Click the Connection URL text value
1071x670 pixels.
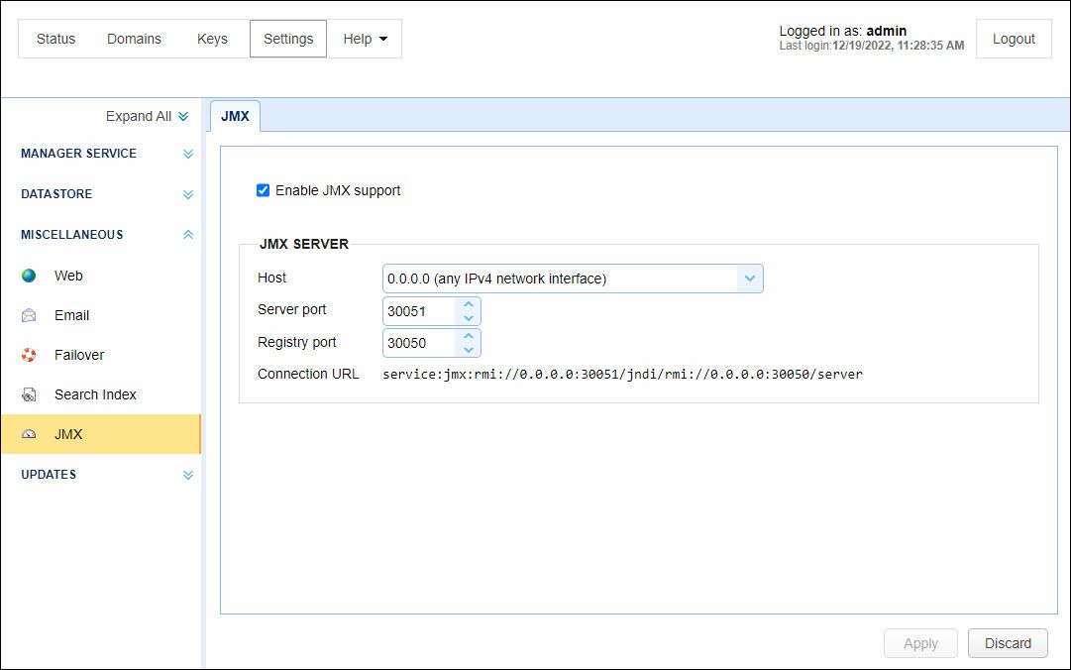coord(622,374)
